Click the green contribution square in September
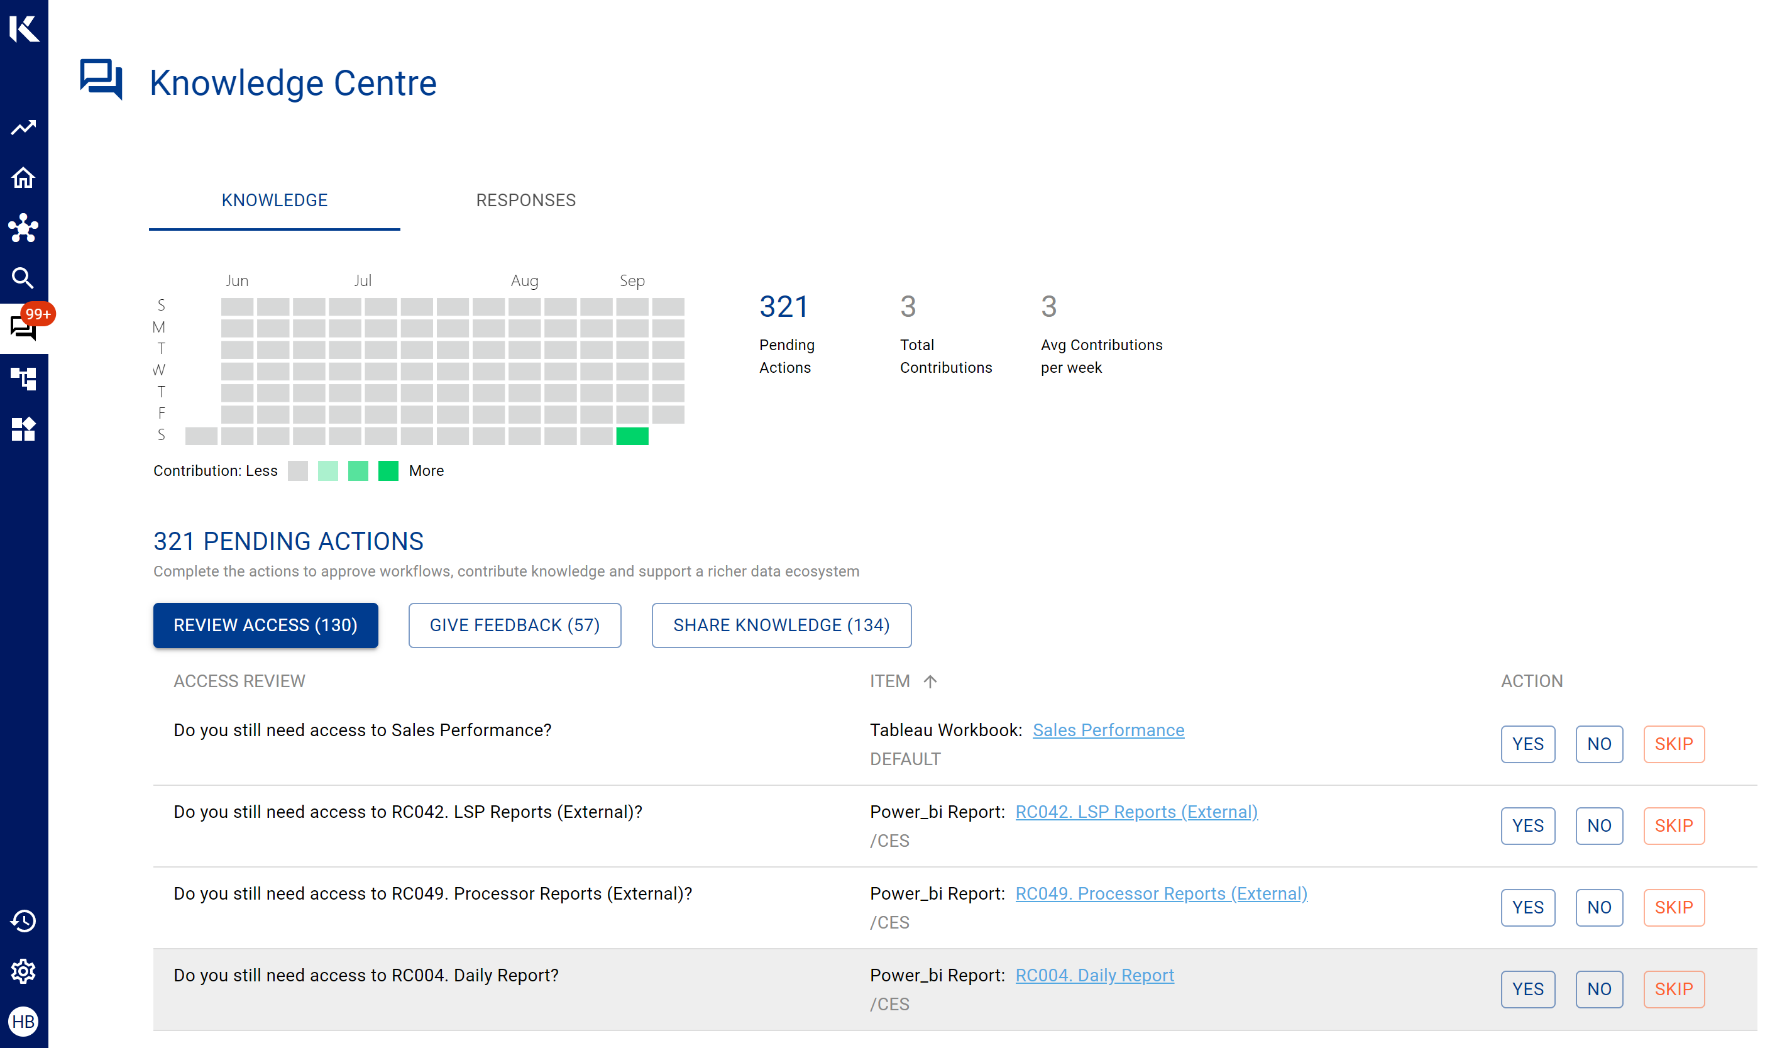This screenshot has width=1765, height=1048. click(x=632, y=436)
